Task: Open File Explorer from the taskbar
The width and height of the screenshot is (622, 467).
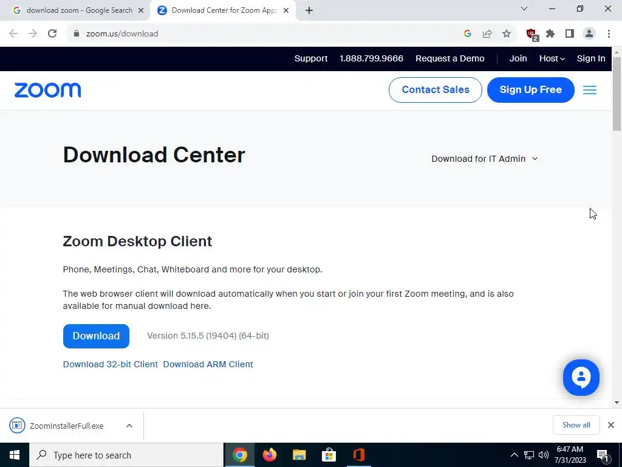Action: click(x=299, y=455)
